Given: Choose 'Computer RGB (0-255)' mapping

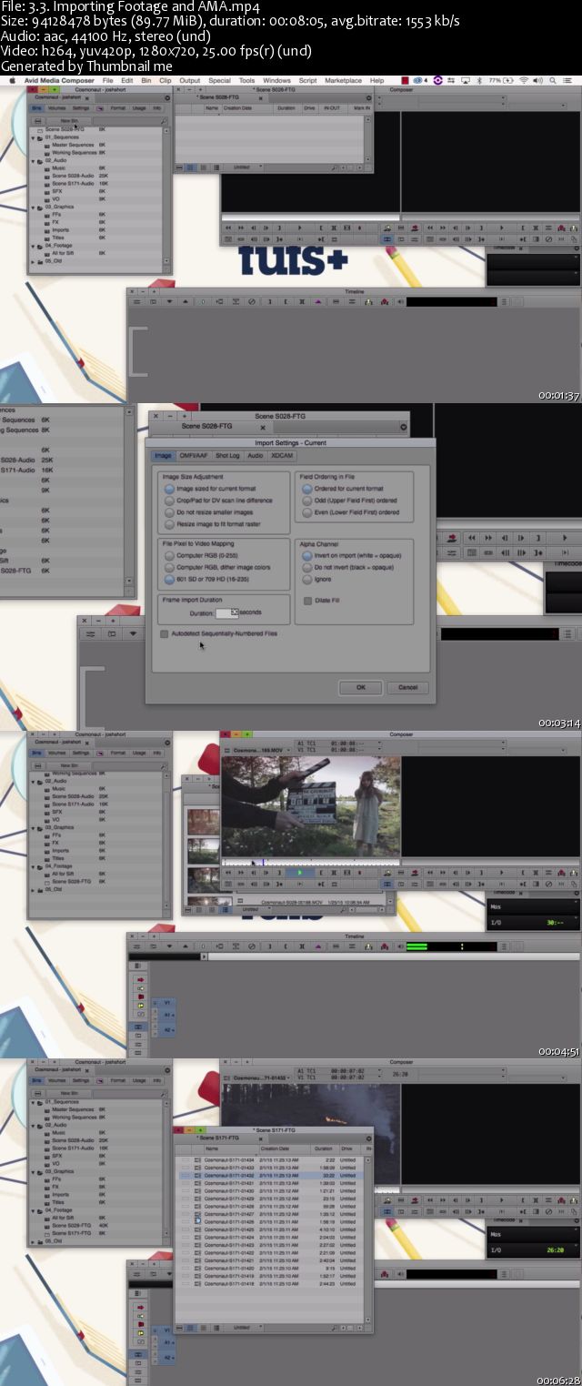Looking at the screenshot, I should pos(169,555).
